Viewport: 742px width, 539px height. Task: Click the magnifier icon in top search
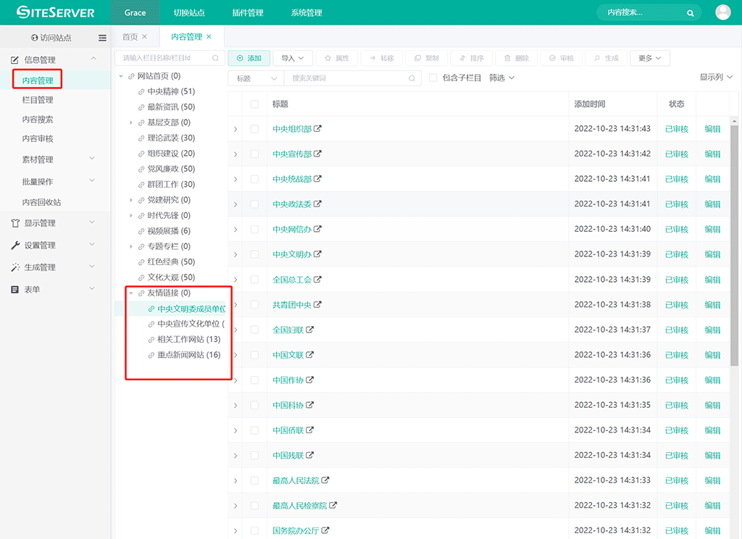(x=691, y=13)
